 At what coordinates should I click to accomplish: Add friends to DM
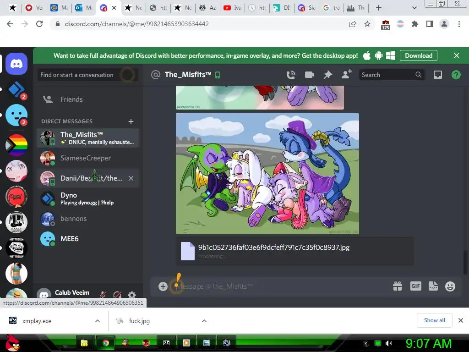point(347,75)
